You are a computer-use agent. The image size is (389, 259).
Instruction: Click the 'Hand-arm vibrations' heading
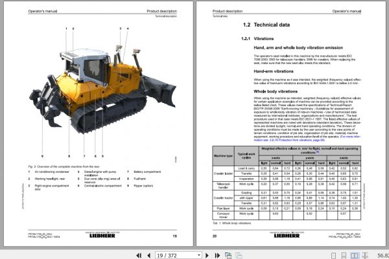[274, 71]
